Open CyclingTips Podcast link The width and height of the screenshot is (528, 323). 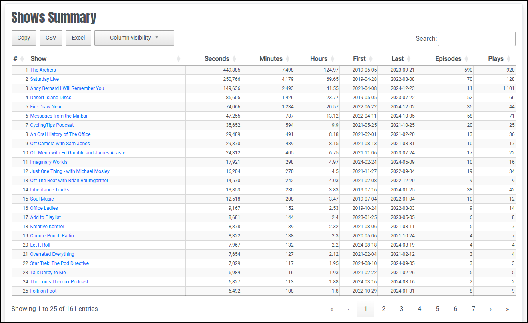point(52,125)
